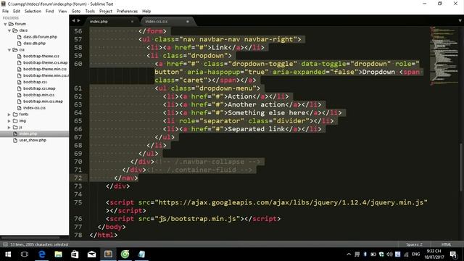Click unsaved dot on index-css.css tab
The height and width of the screenshot is (261, 464).
pyautogui.click(x=188, y=22)
